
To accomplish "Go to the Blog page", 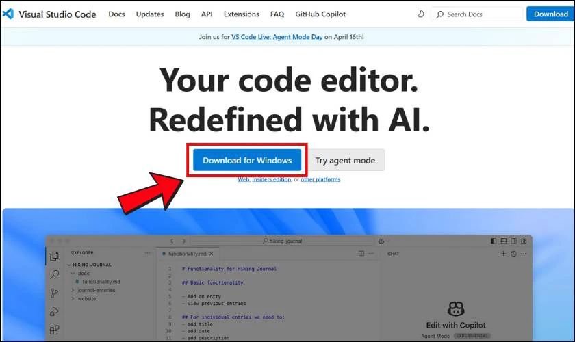I will (x=182, y=14).
